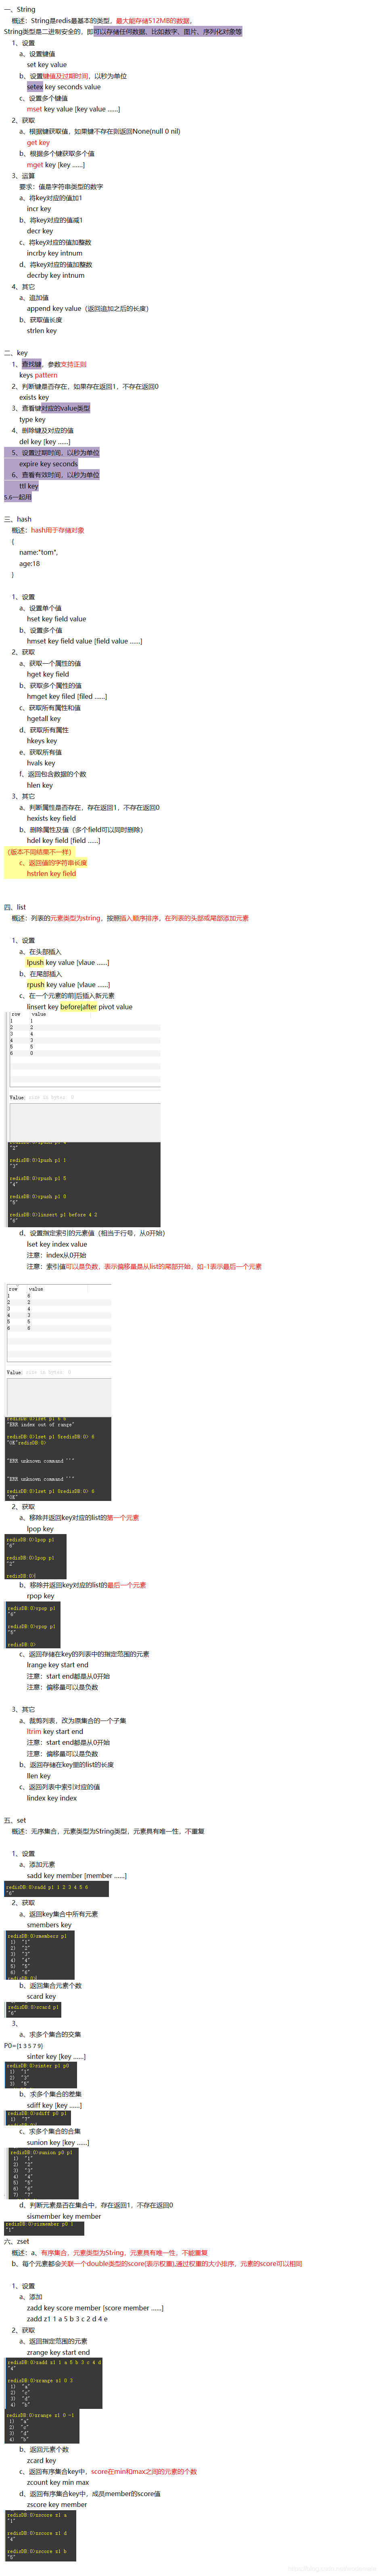Click the text "P0=[1 3 5 7 9]"
The width and height of the screenshot is (380, 2576).
tap(24, 2046)
